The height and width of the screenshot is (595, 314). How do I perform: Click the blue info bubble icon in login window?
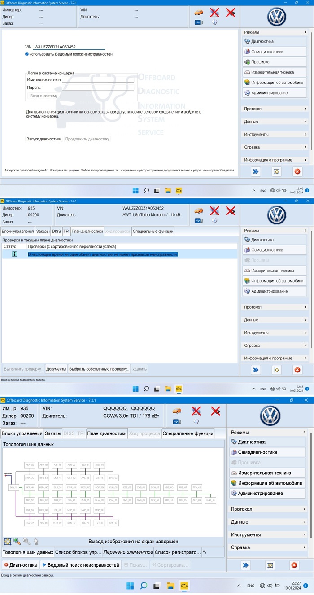coord(214,22)
